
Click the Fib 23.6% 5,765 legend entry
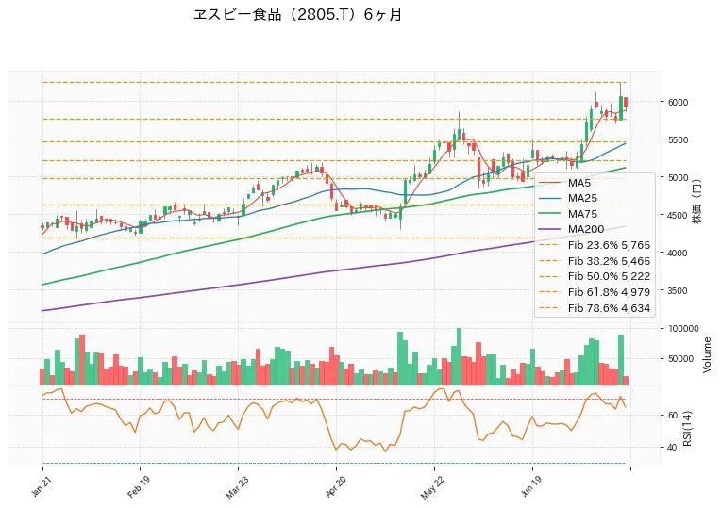click(595, 245)
